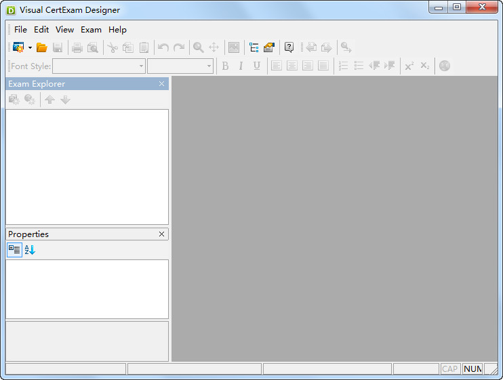This screenshot has height=380, width=503.
Task: Toggle Bold formatting
Action: [x=225, y=66]
